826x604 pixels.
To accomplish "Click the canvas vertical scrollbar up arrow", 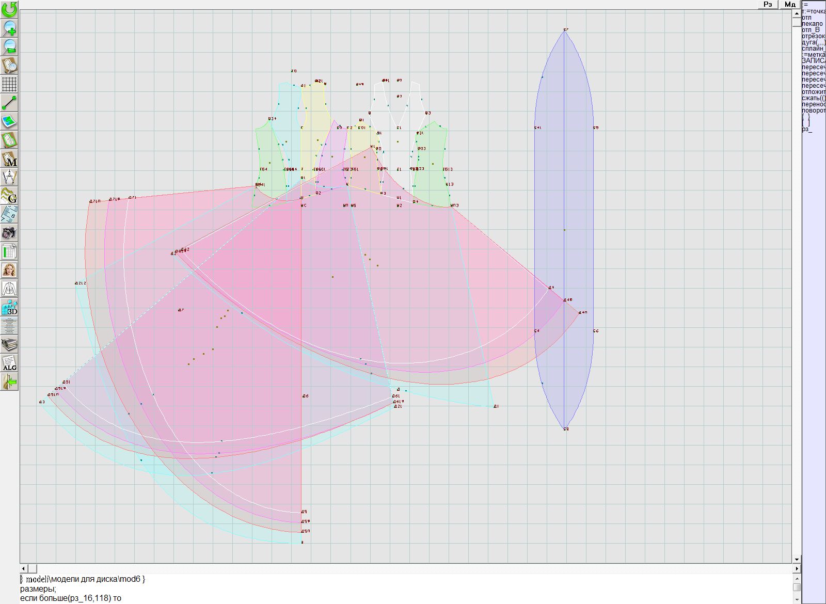I will [797, 13].
